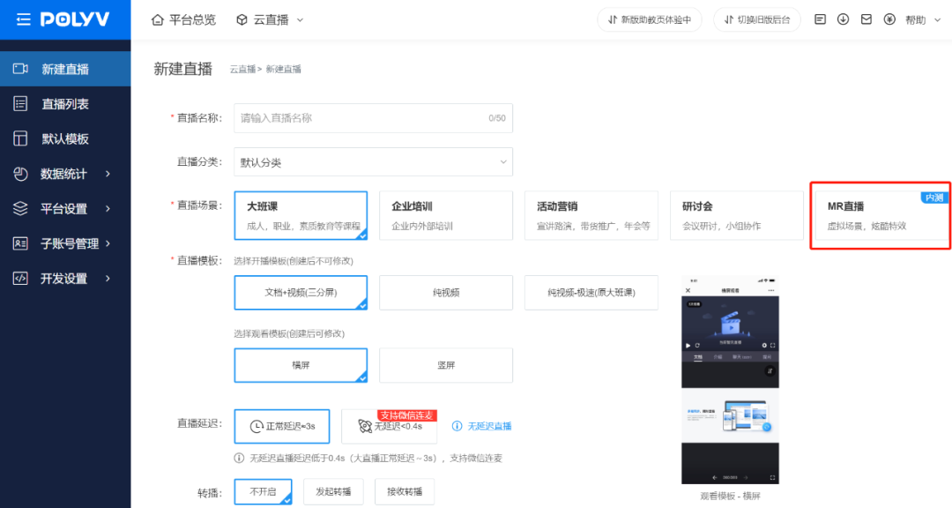The image size is (952, 508).
Task: Select the 企业培训 live scene option
Action: (445, 215)
